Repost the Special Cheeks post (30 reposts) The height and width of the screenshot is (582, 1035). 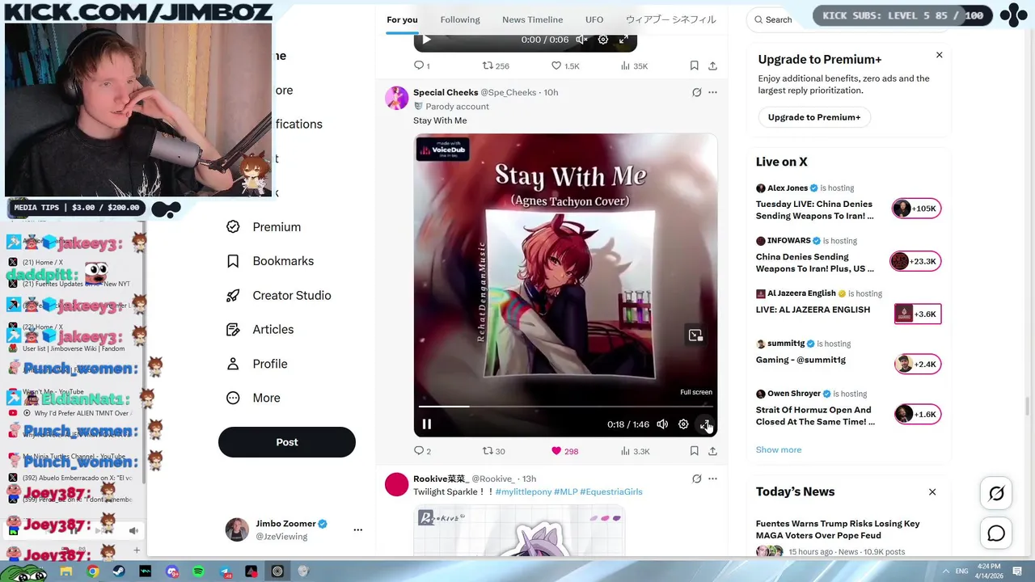(x=493, y=451)
